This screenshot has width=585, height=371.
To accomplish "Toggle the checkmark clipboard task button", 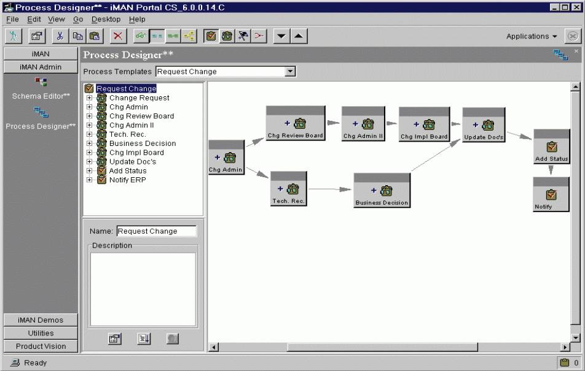I will [x=211, y=36].
